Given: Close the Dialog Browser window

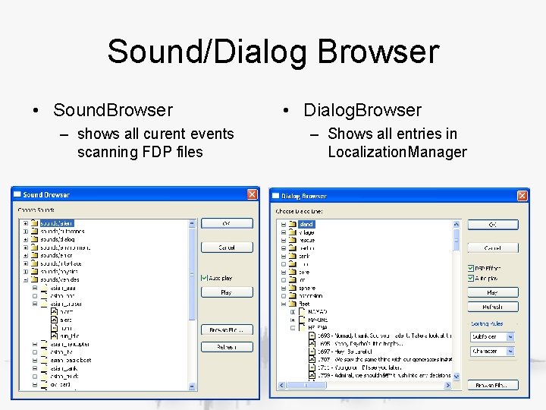Looking at the screenshot, I should click(x=522, y=196).
